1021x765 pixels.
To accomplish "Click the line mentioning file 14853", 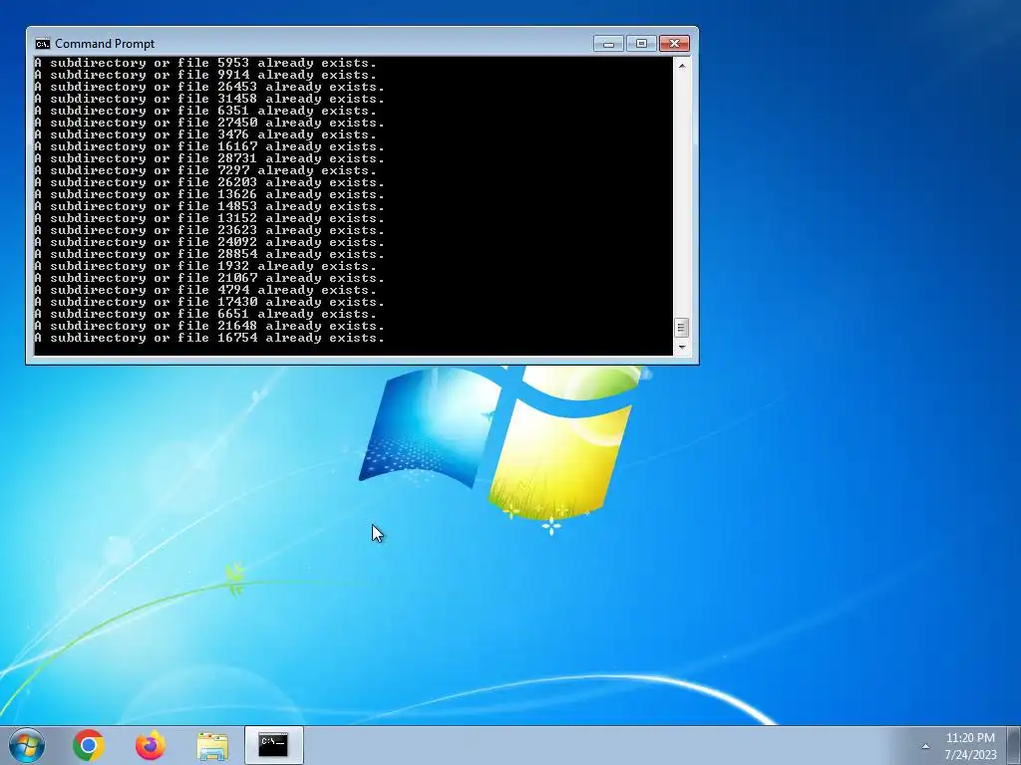I will [209, 206].
